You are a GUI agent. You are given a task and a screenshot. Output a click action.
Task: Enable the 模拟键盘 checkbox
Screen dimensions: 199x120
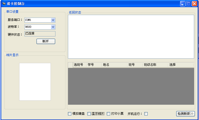(x=70, y=114)
